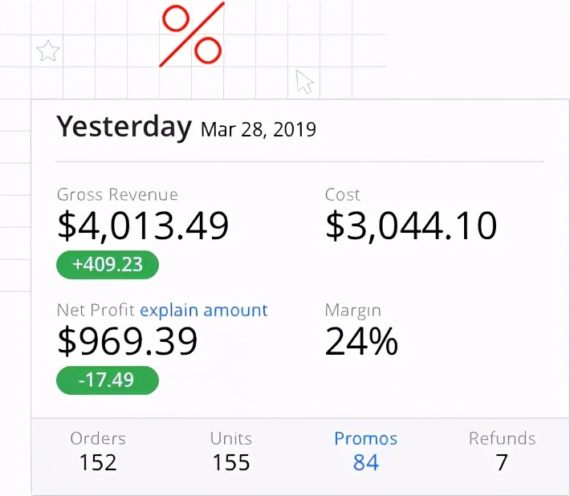Open the explain amount link
The image size is (570, 496).
(204, 311)
